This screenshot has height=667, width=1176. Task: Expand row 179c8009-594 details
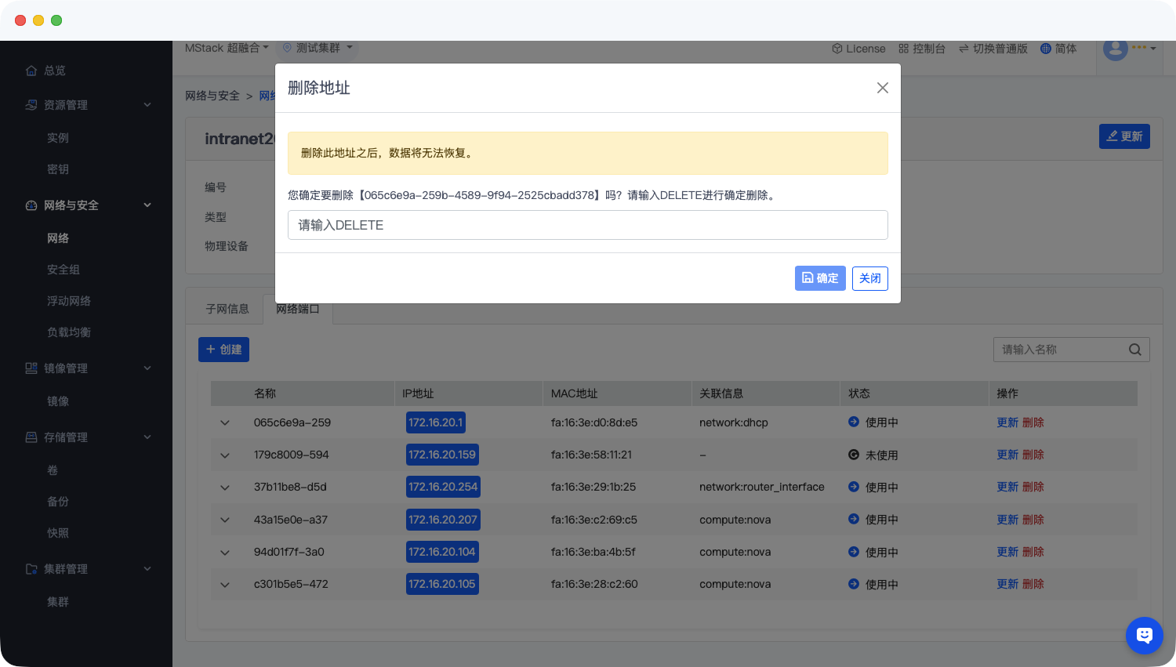pos(225,455)
